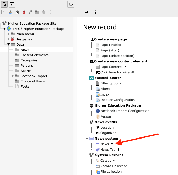Collapse TYPO3 Higher Education Package root node
Viewport: 178px width, 175px height.
(x=4, y=29)
